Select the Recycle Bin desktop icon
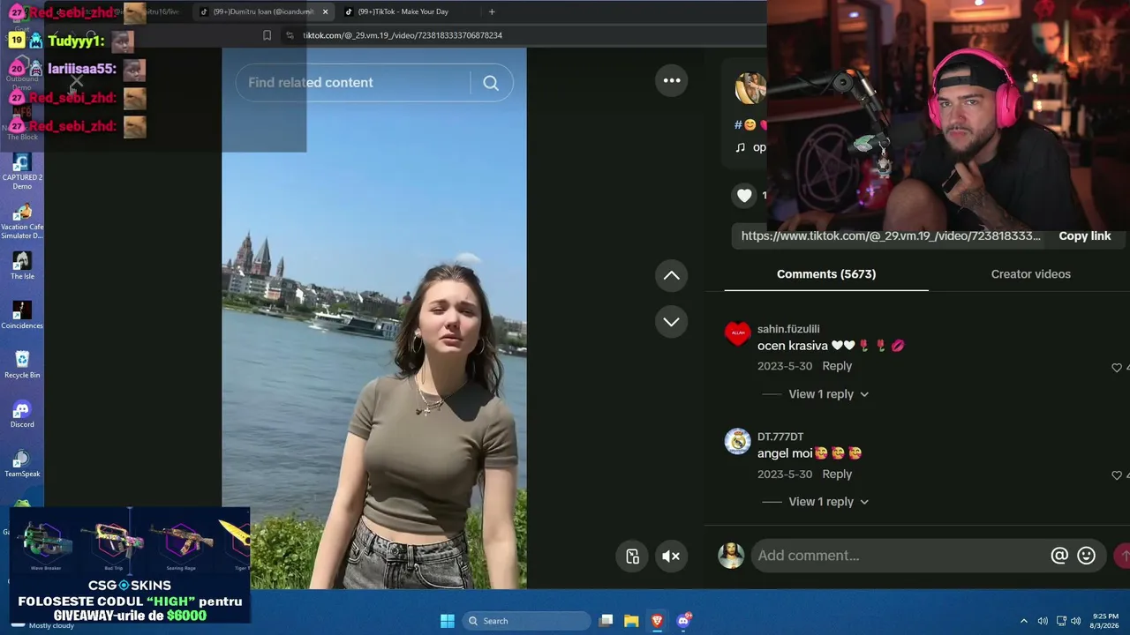The height and width of the screenshot is (635, 1130). click(x=22, y=364)
